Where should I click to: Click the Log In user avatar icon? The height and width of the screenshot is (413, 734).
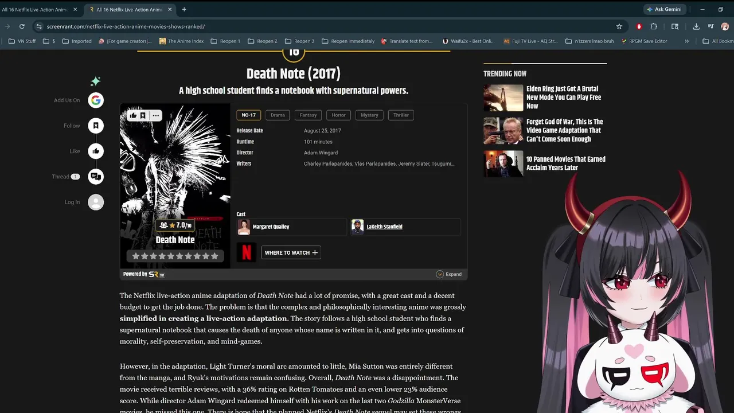coord(96,202)
